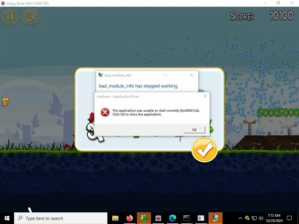Open Microsoft Edge from the taskbar

172,218
